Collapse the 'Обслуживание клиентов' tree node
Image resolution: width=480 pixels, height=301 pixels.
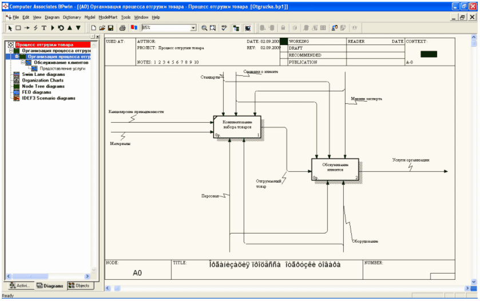click(23, 62)
